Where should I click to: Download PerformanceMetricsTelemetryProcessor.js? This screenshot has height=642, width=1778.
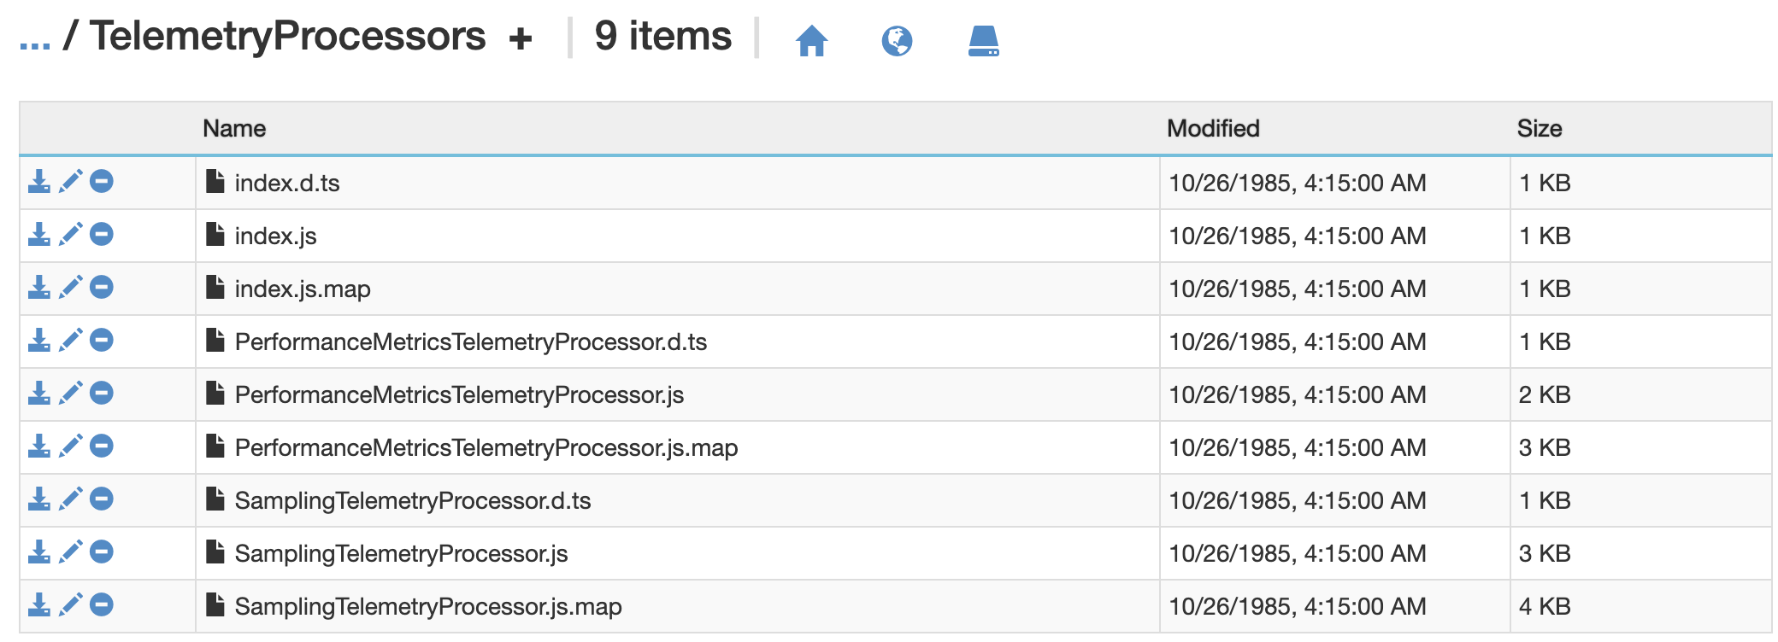38,394
